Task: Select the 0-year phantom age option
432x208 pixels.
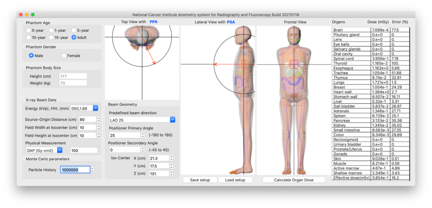Action: pyautogui.click(x=29, y=30)
